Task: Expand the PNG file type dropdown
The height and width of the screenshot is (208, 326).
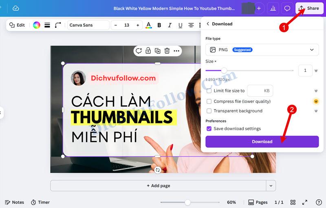Action: 262,50
